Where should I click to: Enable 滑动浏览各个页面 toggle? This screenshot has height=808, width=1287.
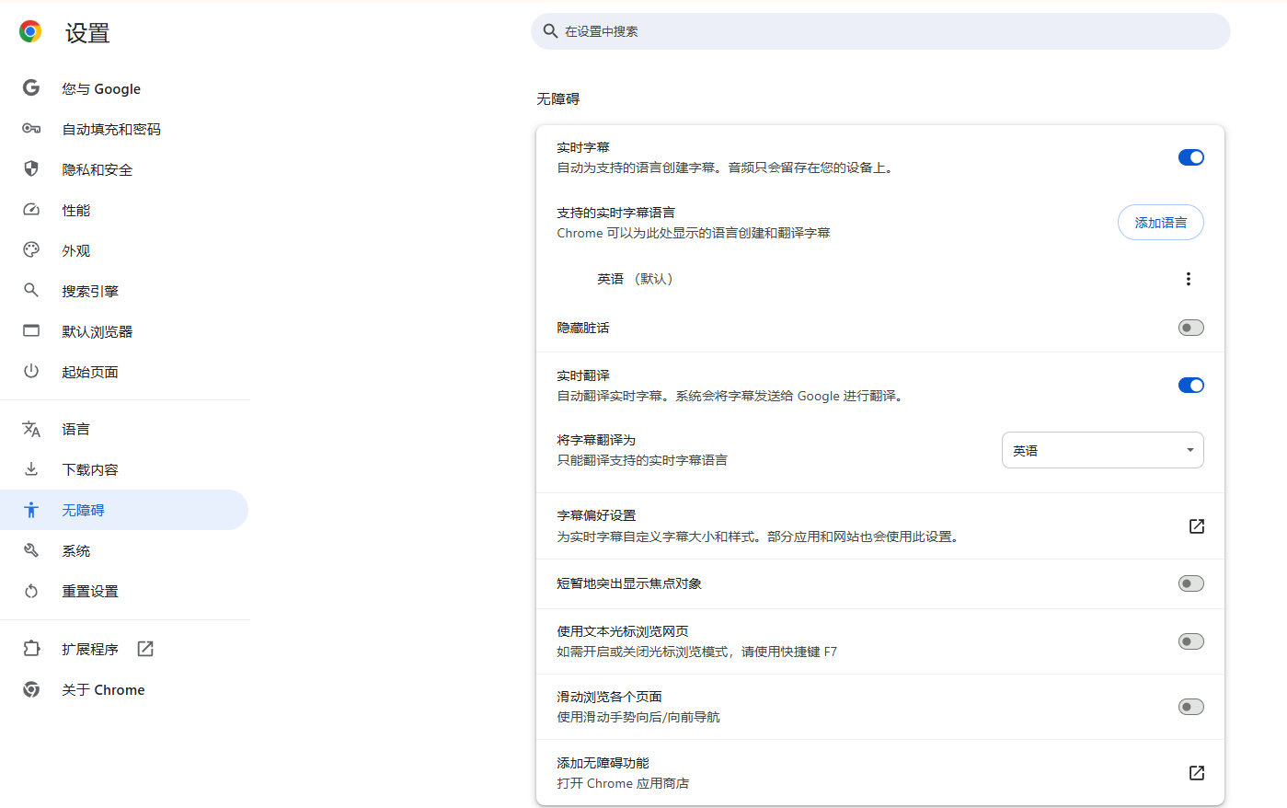tap(1191, 707)
